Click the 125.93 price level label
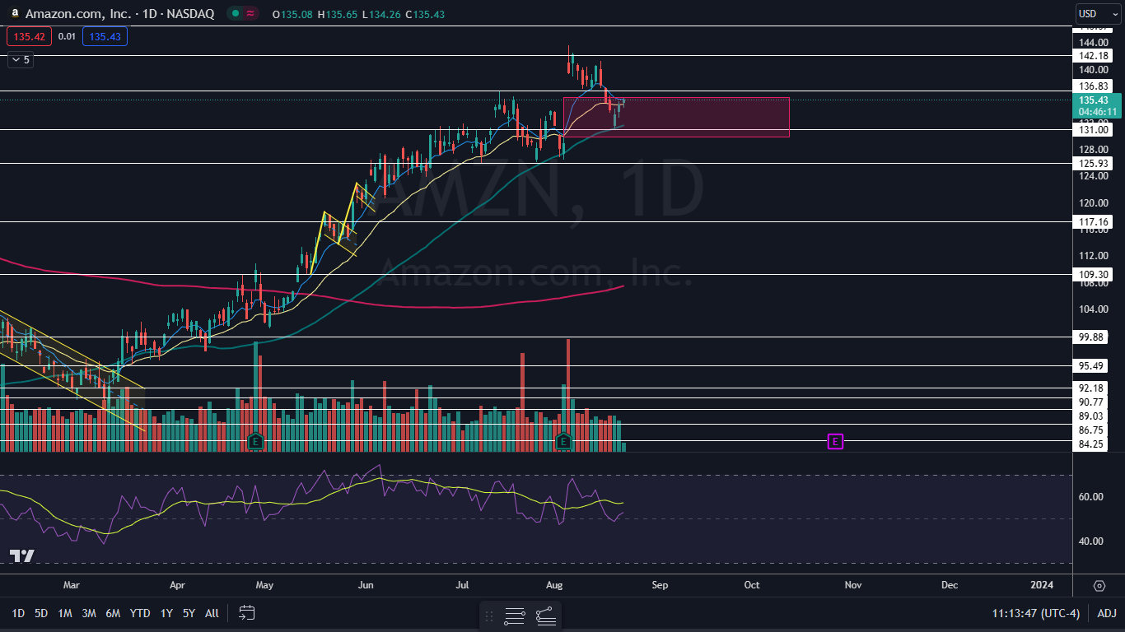The image size is (1125, 632). (1093, 163)
